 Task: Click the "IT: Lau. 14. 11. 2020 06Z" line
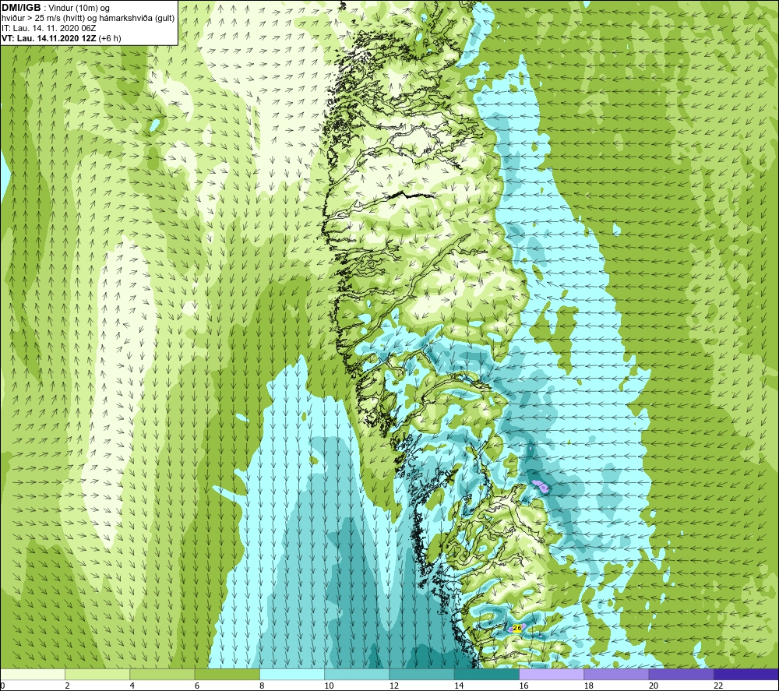[49, 28]
